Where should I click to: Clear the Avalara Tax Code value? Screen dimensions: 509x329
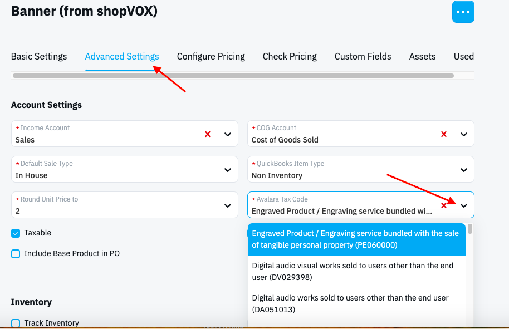(x=444, y=205)
